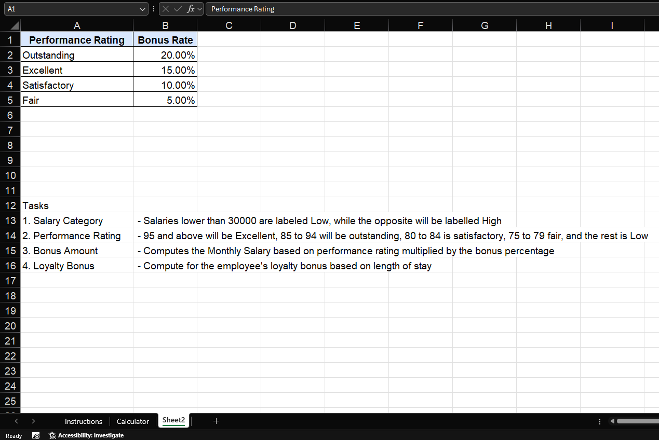Click the 95 and above will be Excellent text
The image size is (659, 440).
(x=393, y=236)
